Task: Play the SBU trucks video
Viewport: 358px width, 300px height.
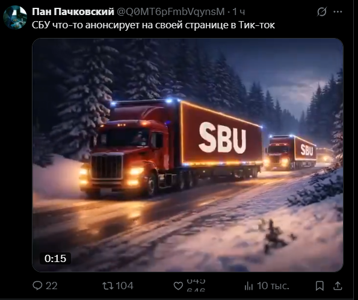Action: tap(188, 155)
